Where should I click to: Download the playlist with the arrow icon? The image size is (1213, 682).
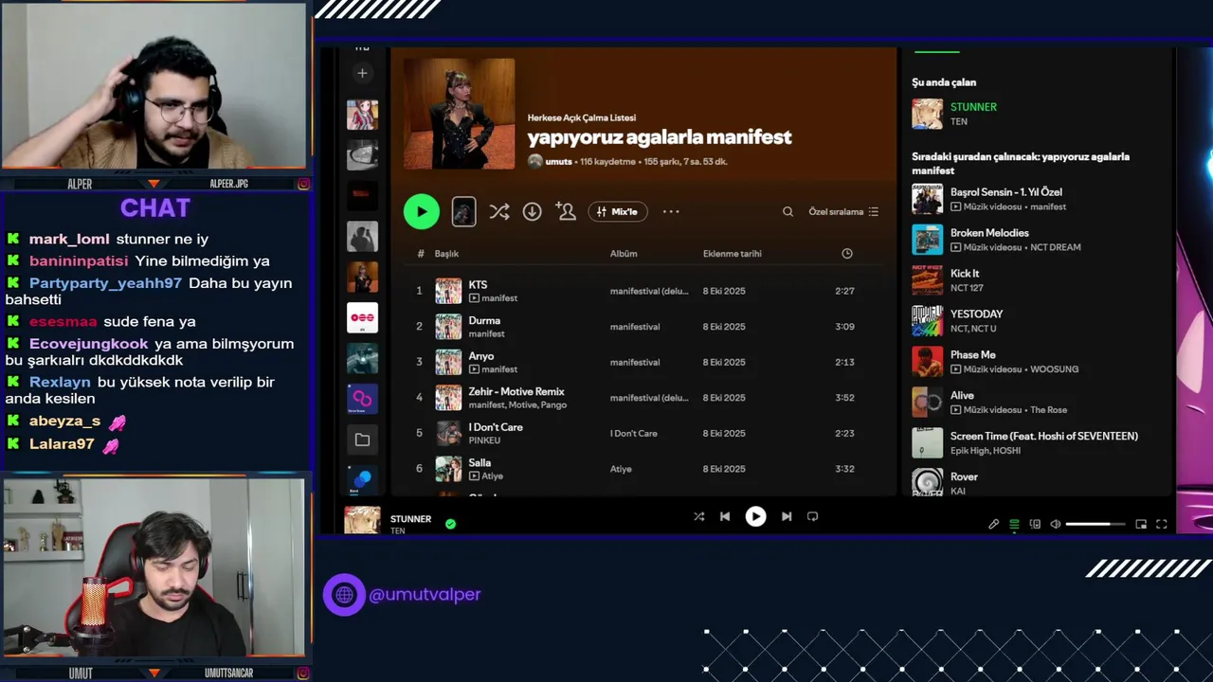tap(533, 211)
